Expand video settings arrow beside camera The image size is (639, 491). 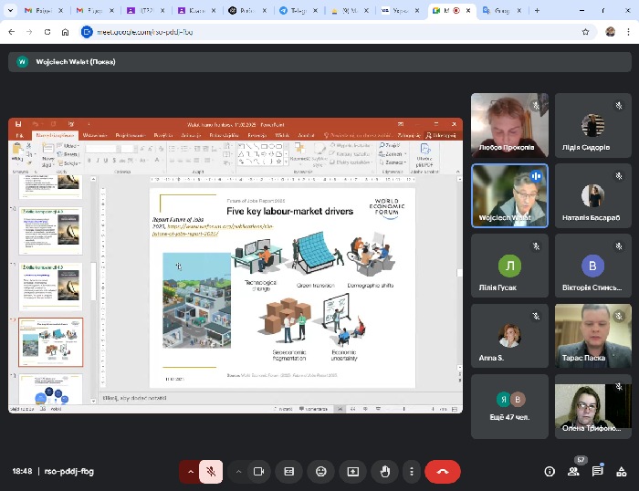(239, 472)
